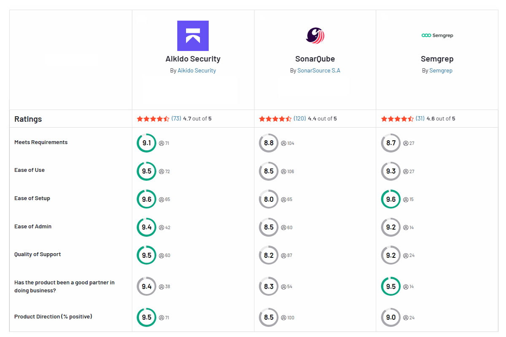Click Semgrep's 9.3 Ease of Use score ring
Image resolution: width=506 pixels, height=337 pixels.
(391, 171)
